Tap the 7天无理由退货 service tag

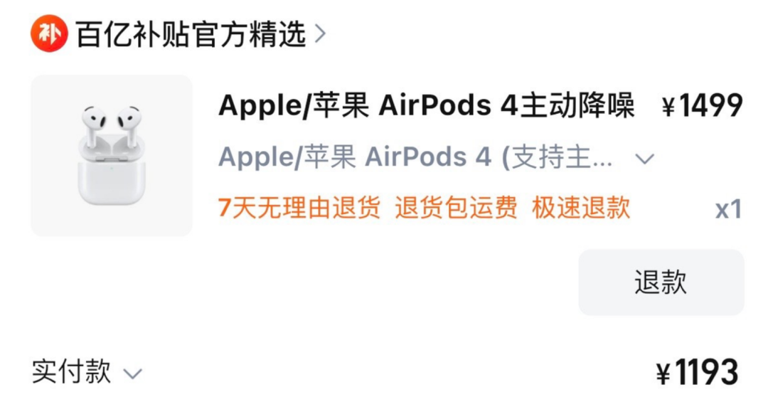coord(299,207)
